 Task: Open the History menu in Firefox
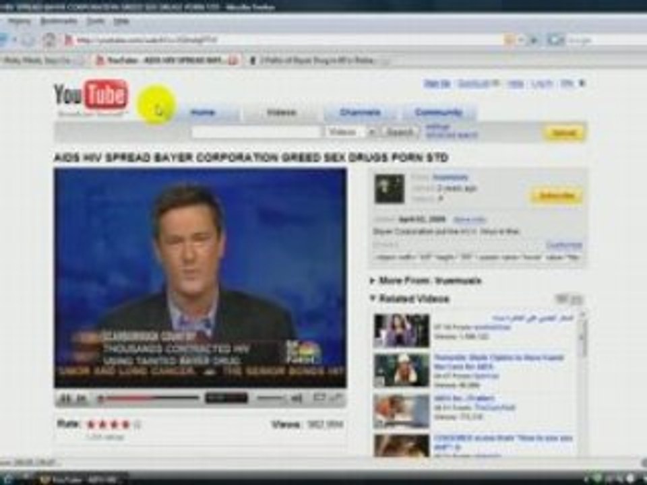pos(20,21)
